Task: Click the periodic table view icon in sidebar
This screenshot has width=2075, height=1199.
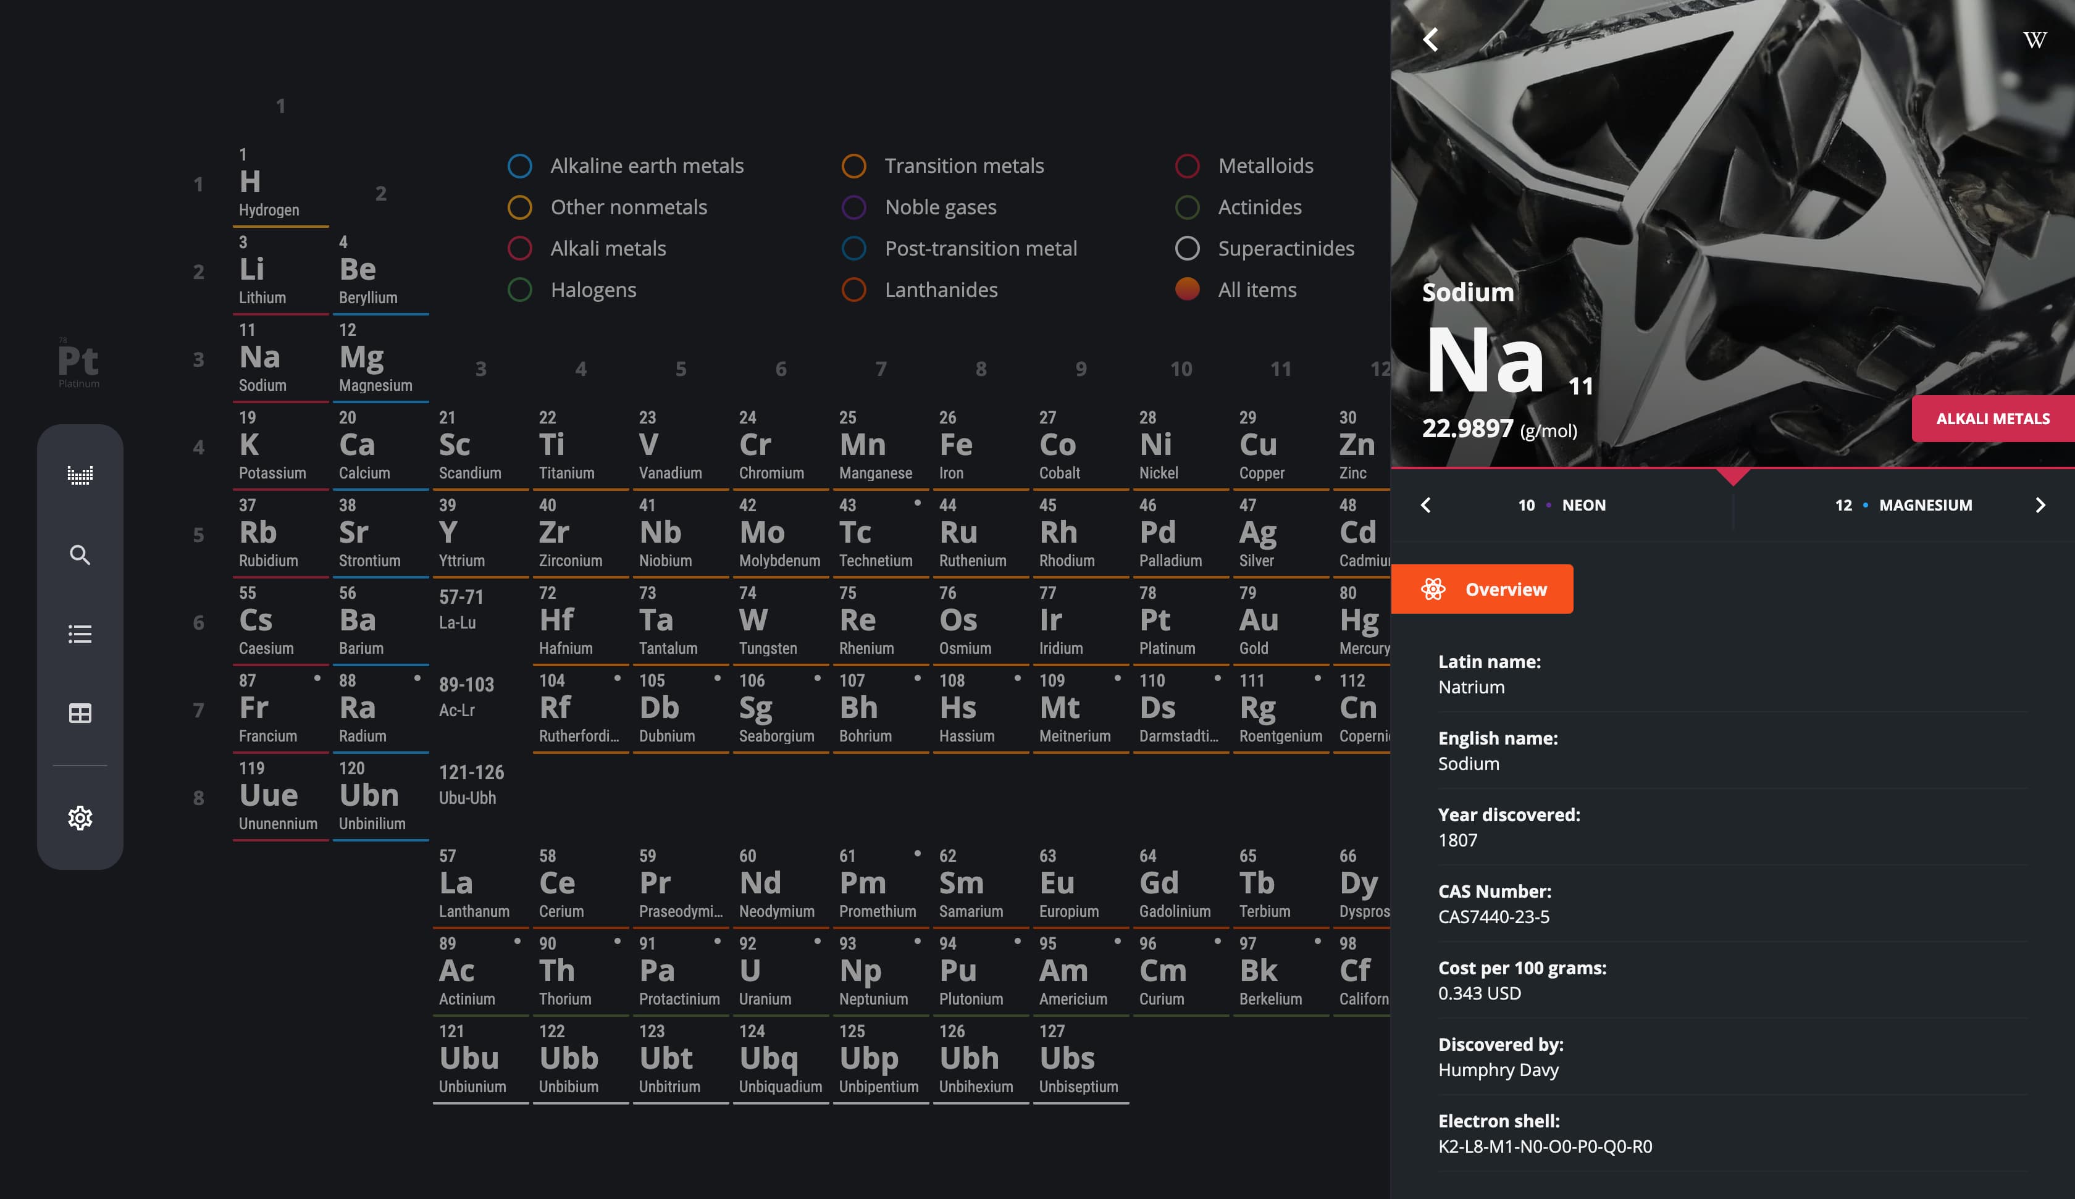Action: pyautogui.click(x=80, y=475)
